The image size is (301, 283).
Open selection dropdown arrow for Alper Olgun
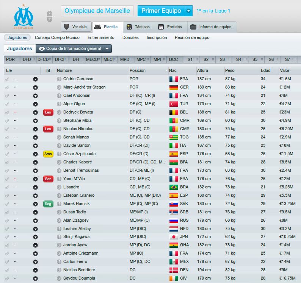[x=35, y=104]
